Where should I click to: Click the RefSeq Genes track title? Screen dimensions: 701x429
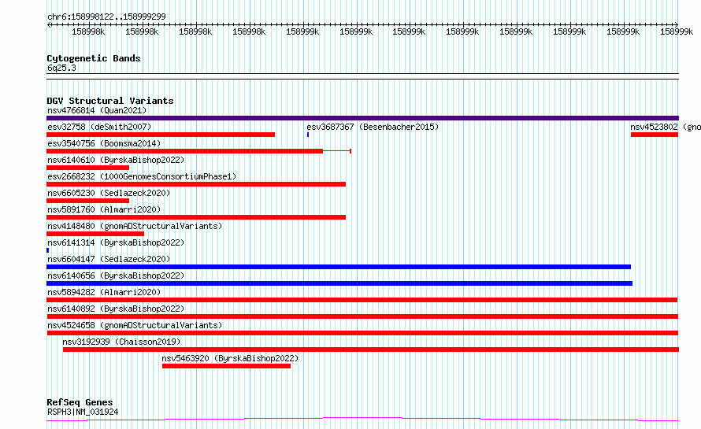pos(80,403)
